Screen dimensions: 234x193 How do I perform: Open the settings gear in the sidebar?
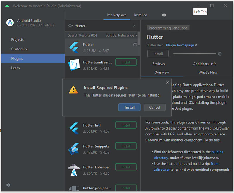8,185
